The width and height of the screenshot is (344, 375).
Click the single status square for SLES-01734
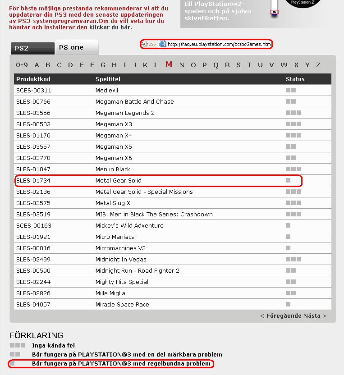(x=288, y=180)
